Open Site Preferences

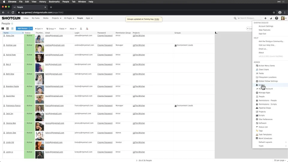point(265,119)
